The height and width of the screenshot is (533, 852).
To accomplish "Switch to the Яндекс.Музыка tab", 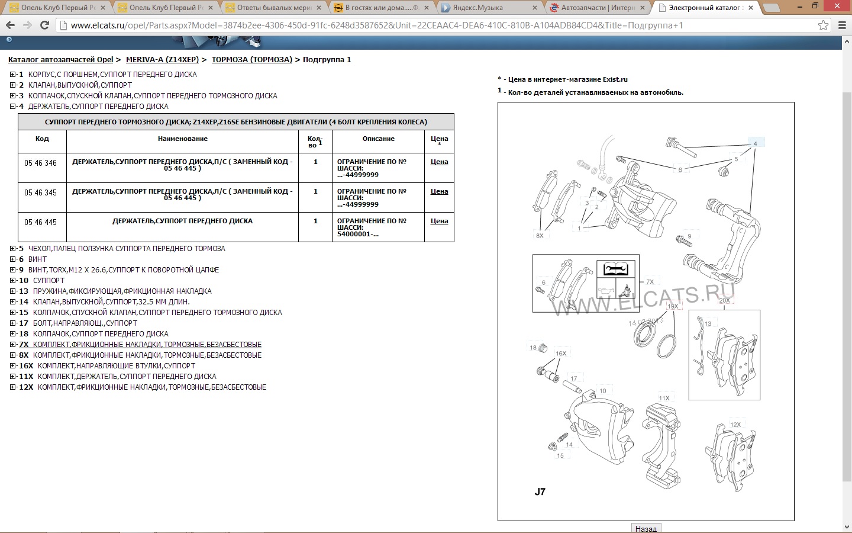I will click(490, 8).
